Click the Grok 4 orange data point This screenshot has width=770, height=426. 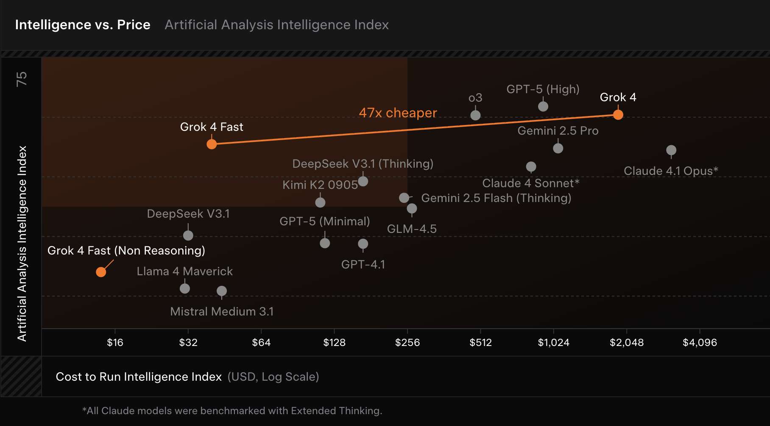(618, 115)
